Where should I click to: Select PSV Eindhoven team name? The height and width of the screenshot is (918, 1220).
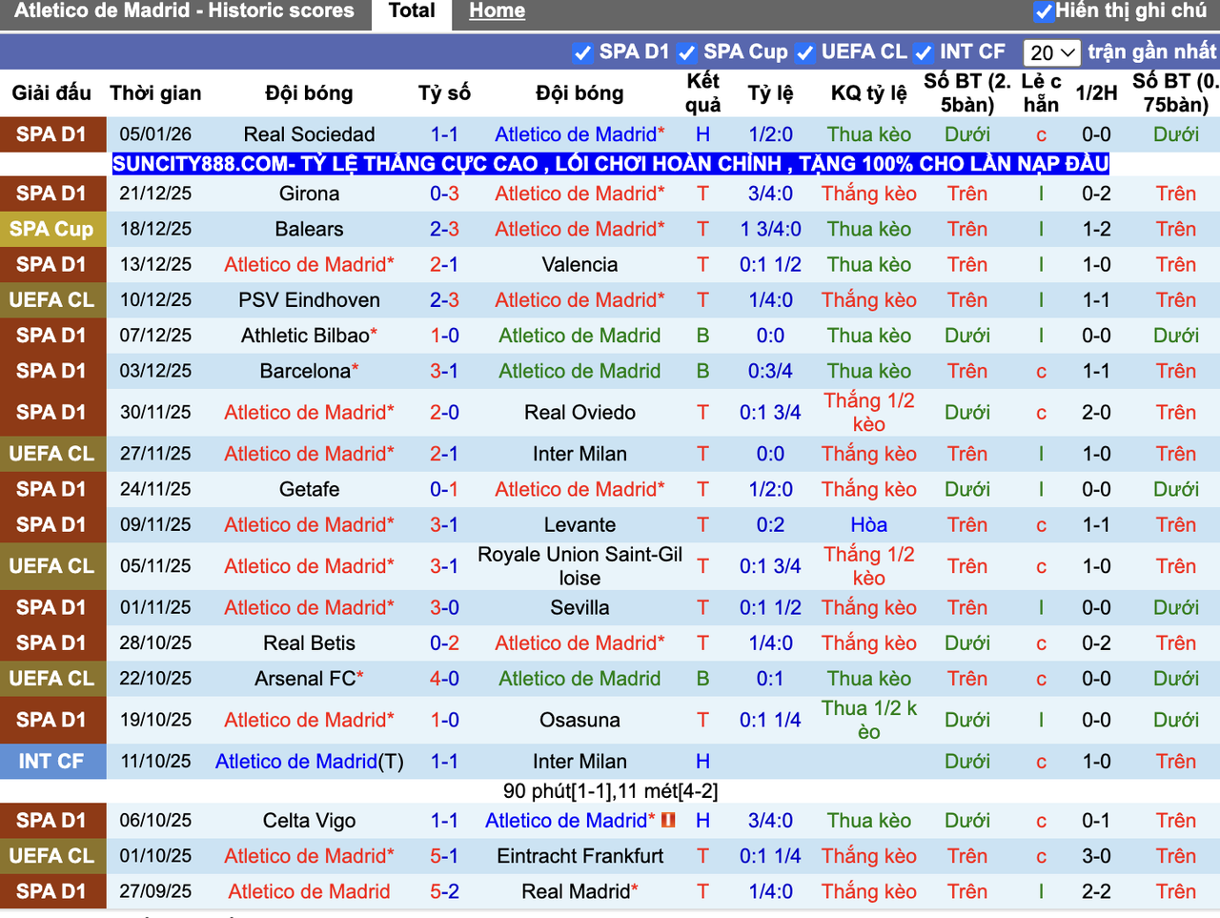pos(309,300)
